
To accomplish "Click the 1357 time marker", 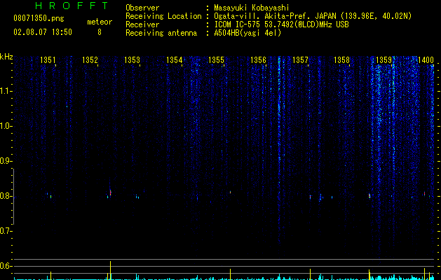I will click(x=300, y=60).
